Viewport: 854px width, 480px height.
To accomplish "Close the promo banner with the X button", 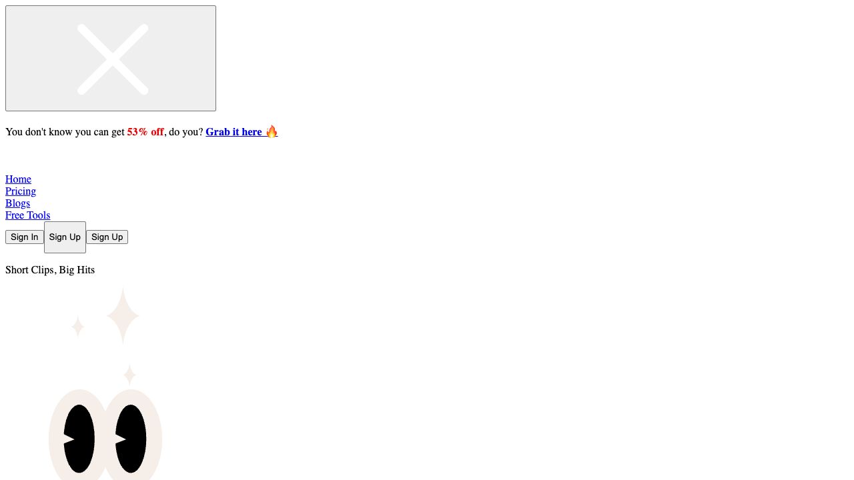I will [x=111, y=59].
